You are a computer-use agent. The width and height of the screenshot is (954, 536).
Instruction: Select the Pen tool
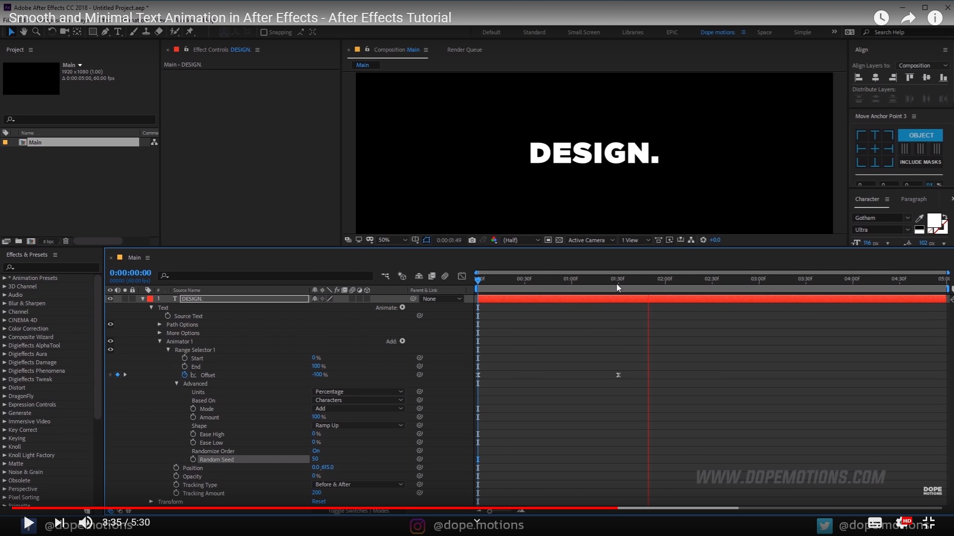click(x=105, y=32)
